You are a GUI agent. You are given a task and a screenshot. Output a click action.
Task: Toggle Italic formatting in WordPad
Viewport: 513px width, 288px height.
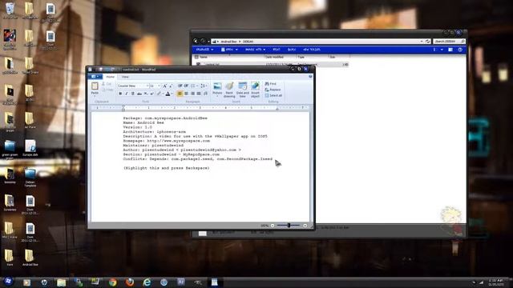127,94
